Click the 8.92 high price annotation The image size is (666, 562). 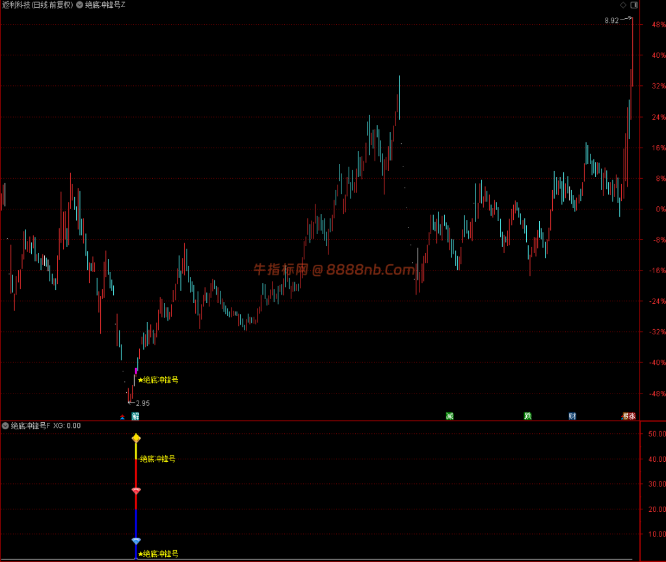tap(611, 20)
